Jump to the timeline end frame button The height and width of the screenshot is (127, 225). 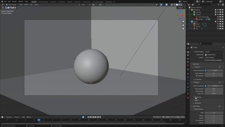click(x=100, y=117)
